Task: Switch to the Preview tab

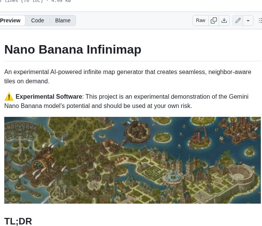Action: click(x=12, y=20)
